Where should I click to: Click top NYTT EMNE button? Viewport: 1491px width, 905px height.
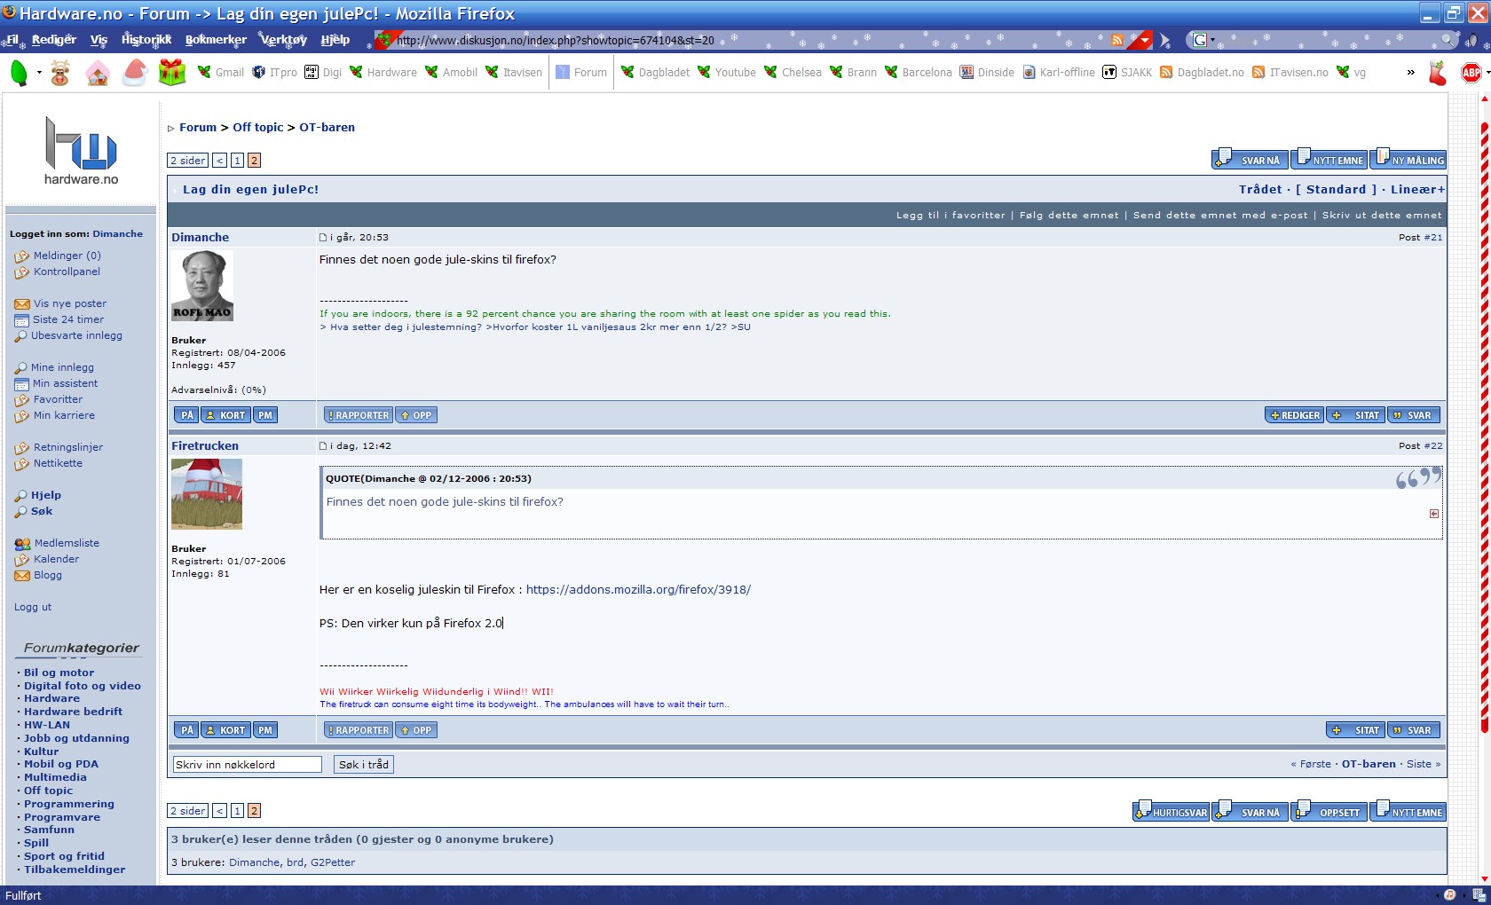pyautogui.click(x=1329, y=159)
